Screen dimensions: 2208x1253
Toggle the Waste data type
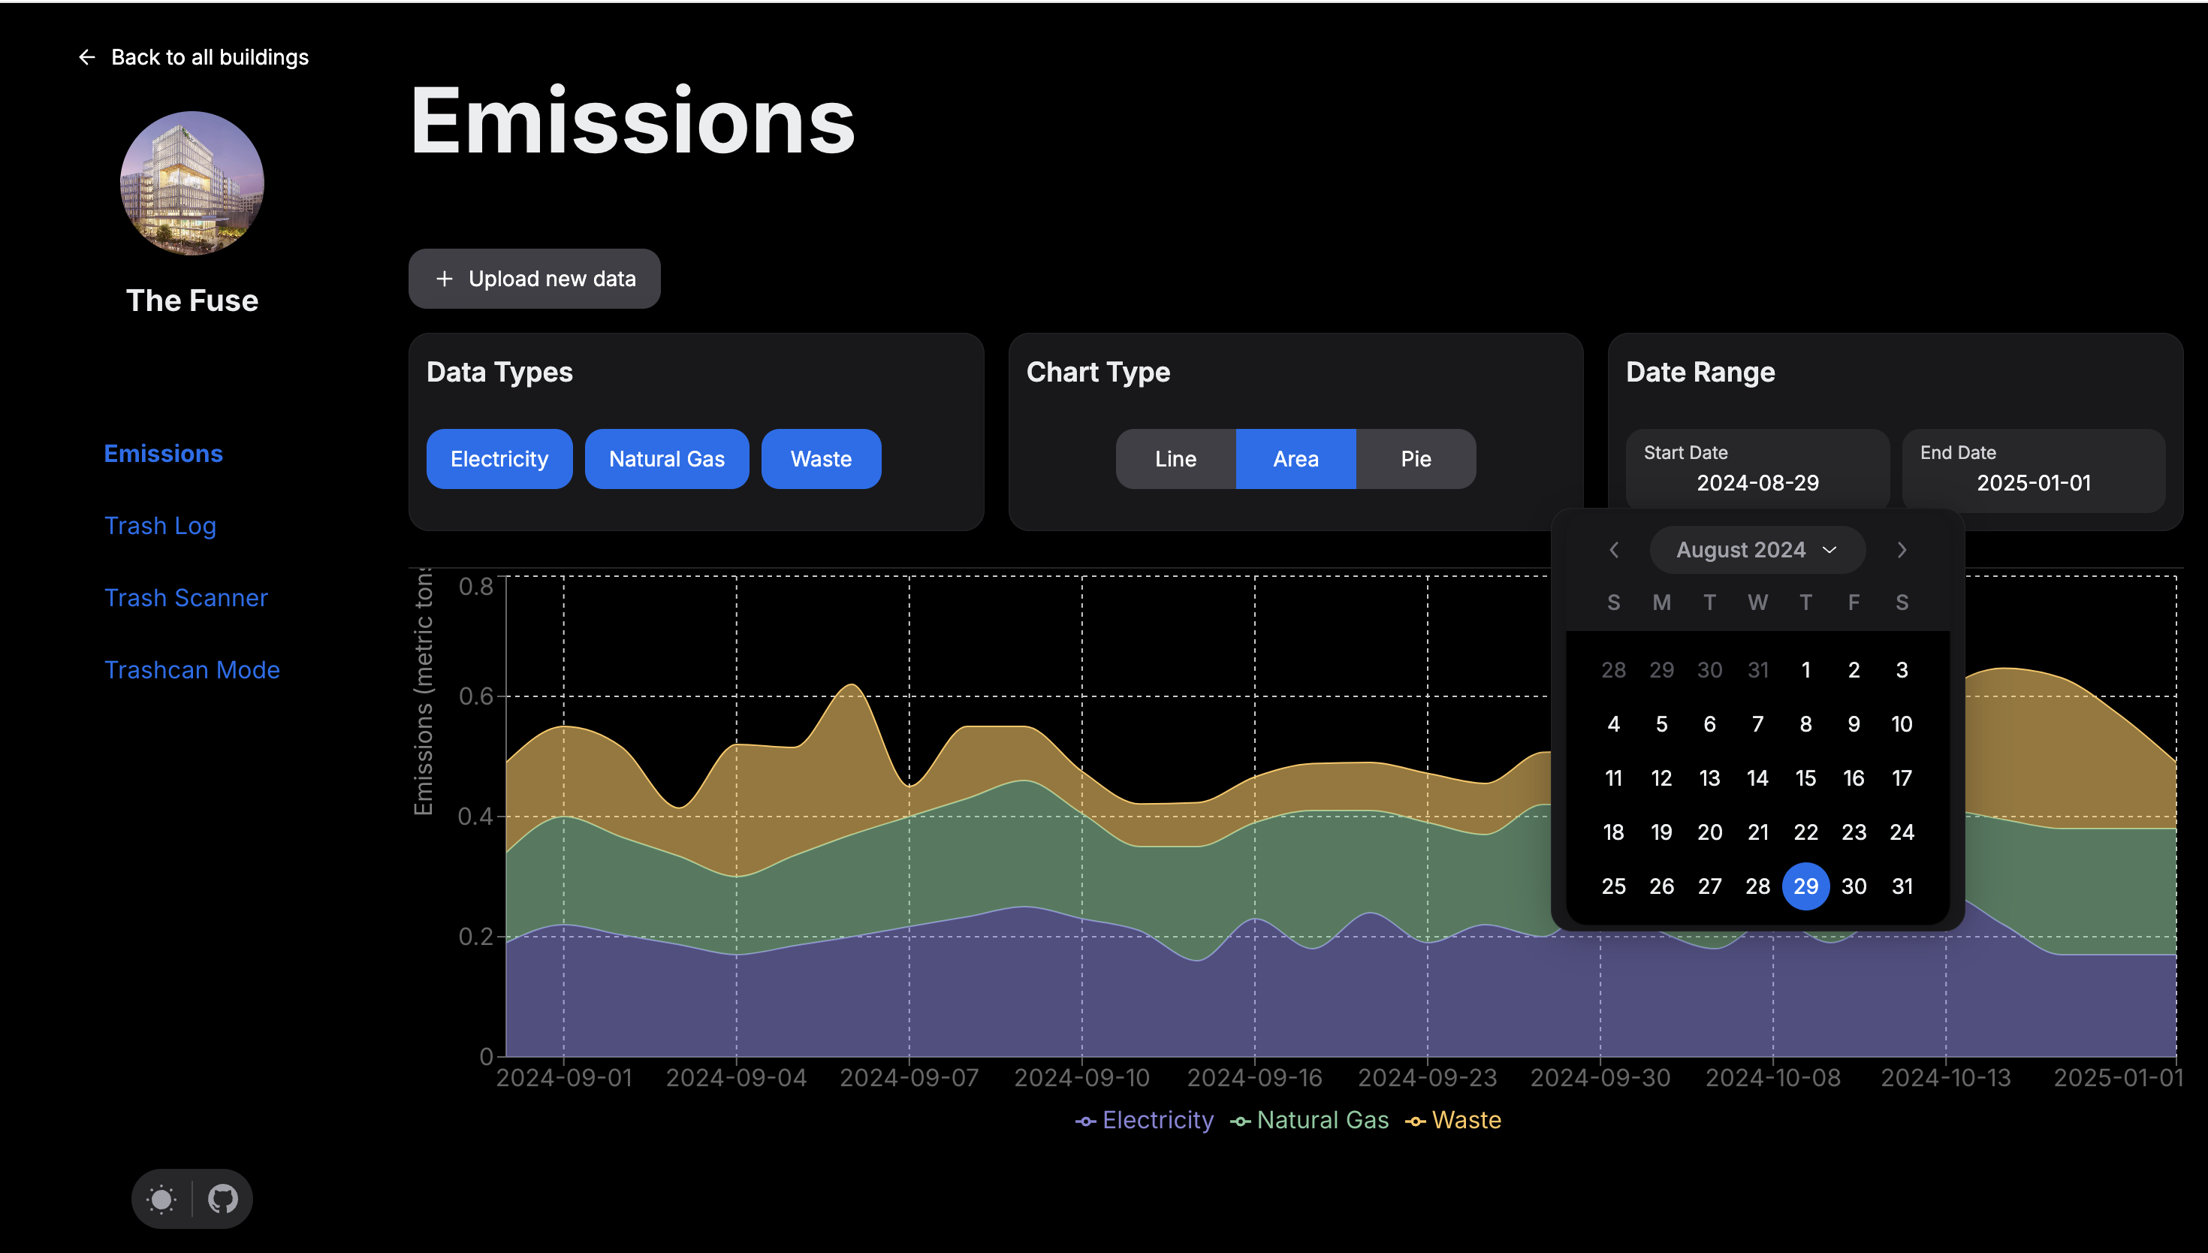point(821,459)
